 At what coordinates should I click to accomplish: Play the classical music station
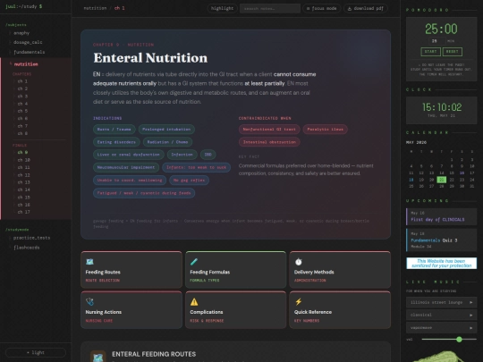point(441,315)
